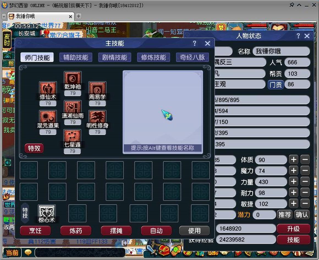
Task: Open the chat emoji bubble icon
Action: point(28,253)
